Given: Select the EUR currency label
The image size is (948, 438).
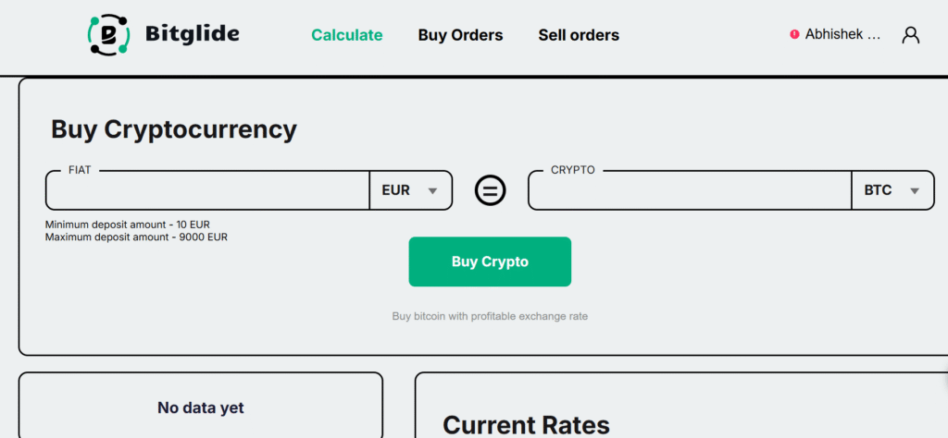Looking at the screenshot, I should [x=395, y=191].
